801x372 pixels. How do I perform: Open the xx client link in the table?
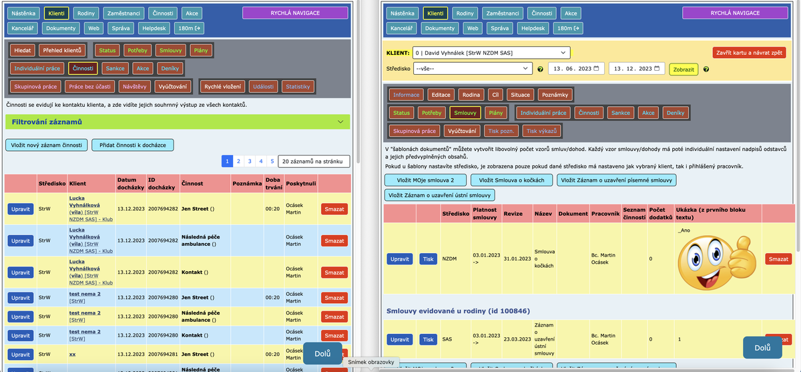point(73,354)
